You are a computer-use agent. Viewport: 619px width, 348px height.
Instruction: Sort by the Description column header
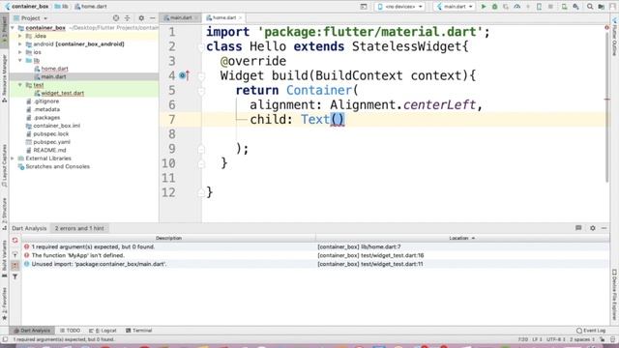(x=168, y=238)
